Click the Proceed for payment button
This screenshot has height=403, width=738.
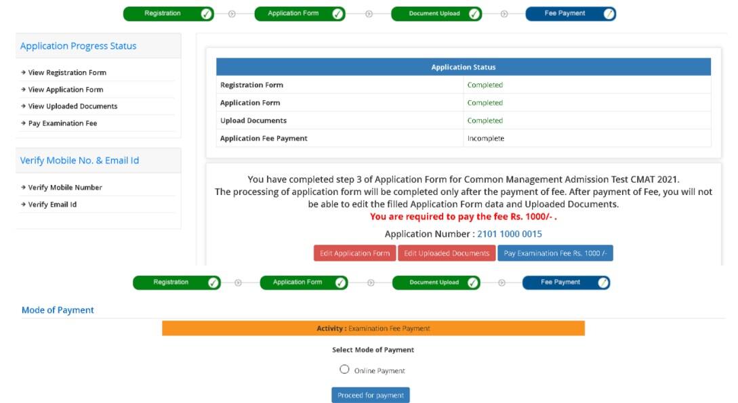tap(371, 395)
